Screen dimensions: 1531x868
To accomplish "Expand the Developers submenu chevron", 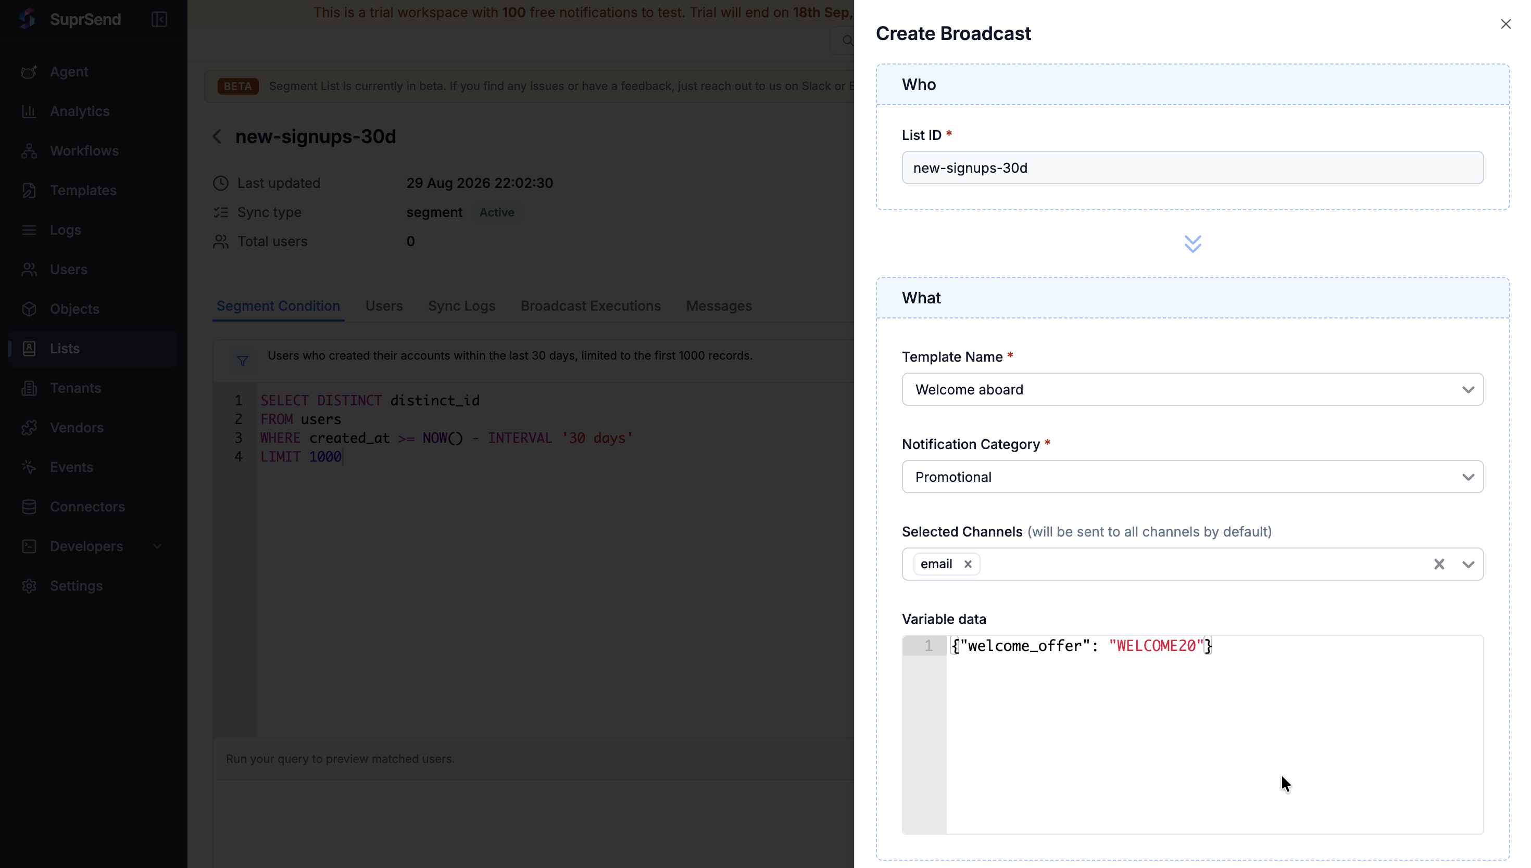I will (x=157, y=546).
